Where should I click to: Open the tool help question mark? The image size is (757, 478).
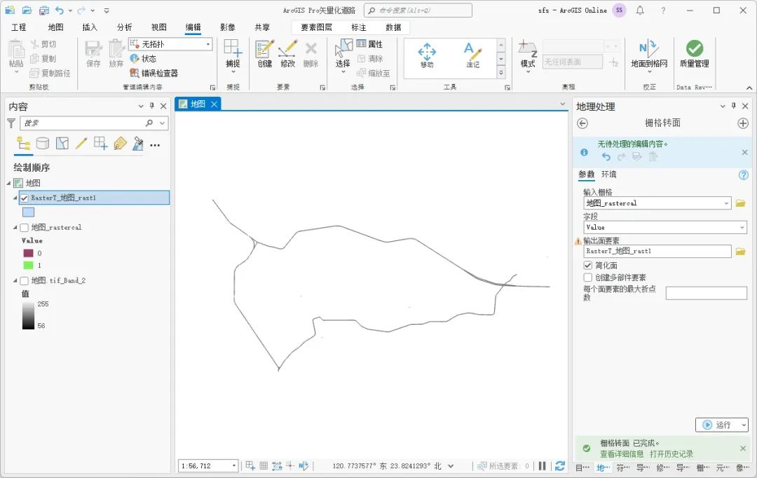(x=744, y=175)
